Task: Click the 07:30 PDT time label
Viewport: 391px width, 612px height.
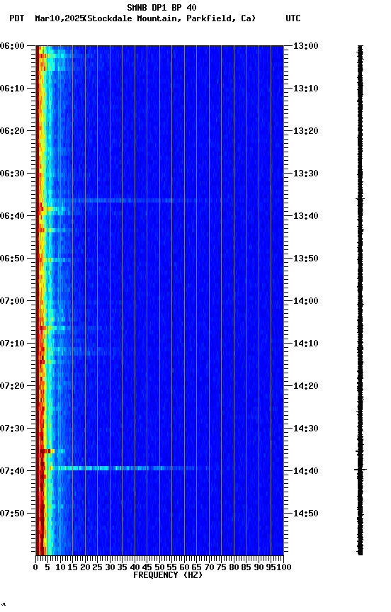Action: [x=12, y=429]
